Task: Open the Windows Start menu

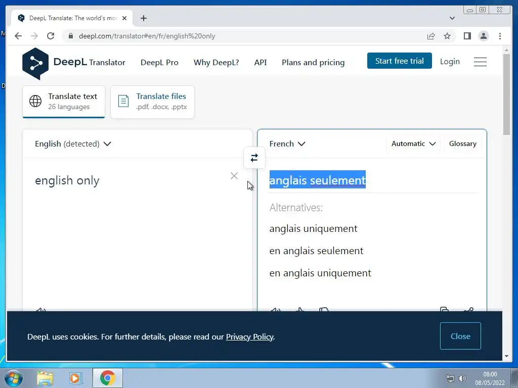Action: click(13, 378)
